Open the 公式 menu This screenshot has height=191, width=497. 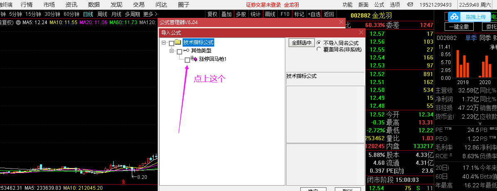[x=379, y=5]
